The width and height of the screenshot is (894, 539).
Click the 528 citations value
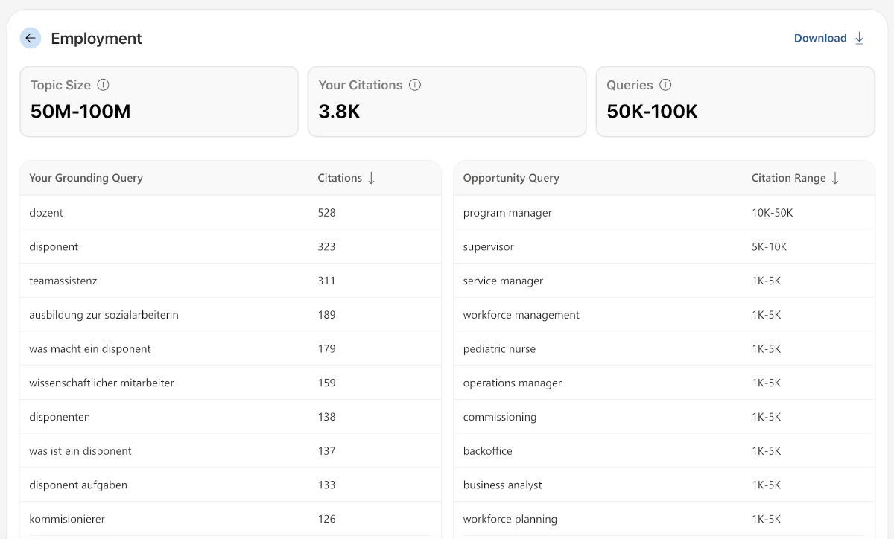327,213
